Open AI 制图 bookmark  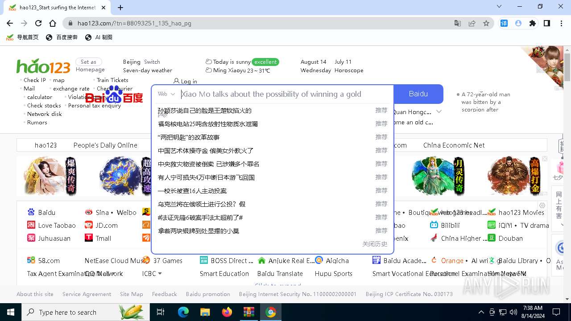[x=99, y=37]
